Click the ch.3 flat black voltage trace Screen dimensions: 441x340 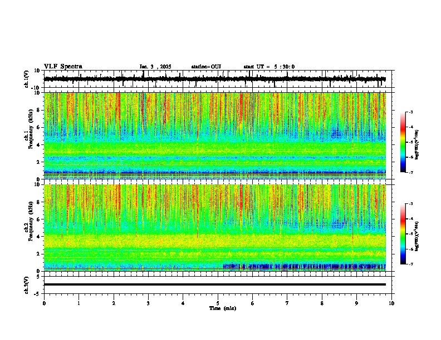pos(215,284)
